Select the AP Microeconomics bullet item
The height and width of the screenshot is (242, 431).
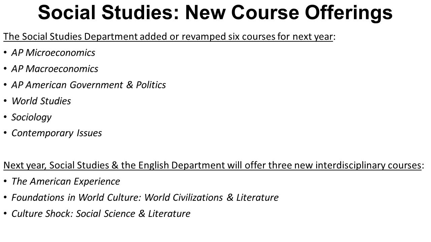pyautogui.click(x=53, y=53)
